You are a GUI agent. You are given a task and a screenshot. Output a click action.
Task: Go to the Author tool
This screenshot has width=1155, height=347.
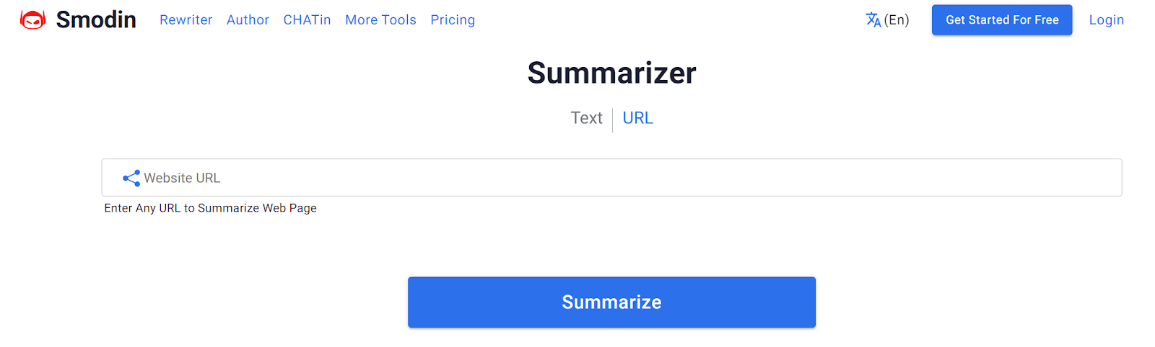click(x=248, y=20)
